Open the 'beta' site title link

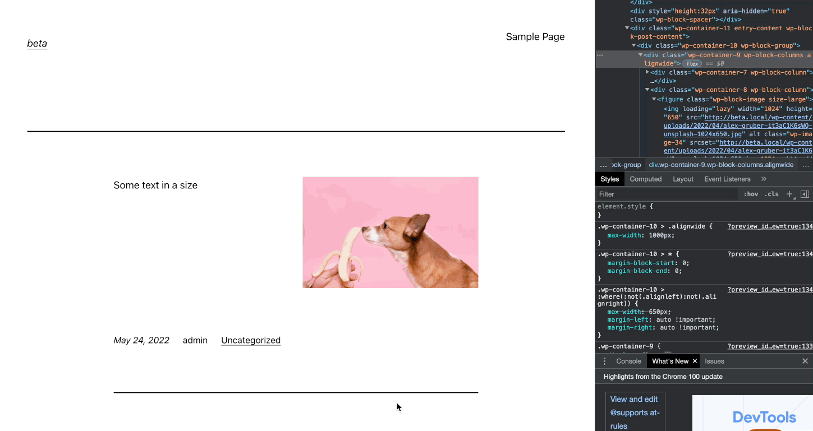click(37, 43)
